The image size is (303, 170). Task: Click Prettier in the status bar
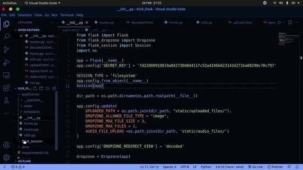tap(275, 167)
